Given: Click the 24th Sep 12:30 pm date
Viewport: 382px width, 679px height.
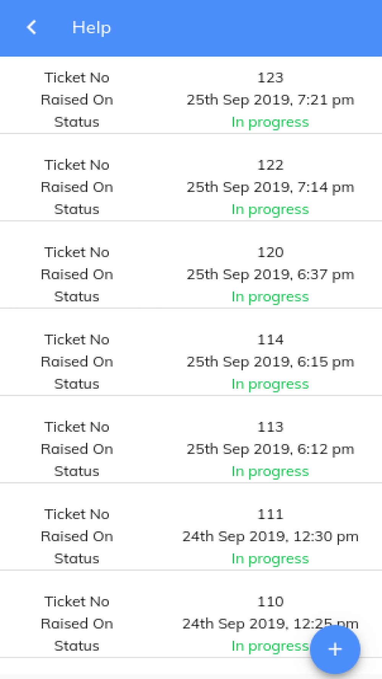Looking at the screenshot, I should pos(270,537).
